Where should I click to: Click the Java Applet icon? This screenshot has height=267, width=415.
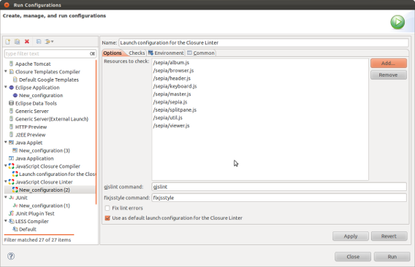pos(12,142)
